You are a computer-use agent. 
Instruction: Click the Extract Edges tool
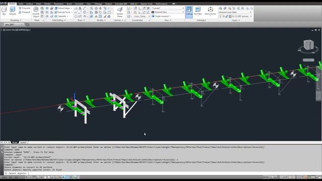62,8
